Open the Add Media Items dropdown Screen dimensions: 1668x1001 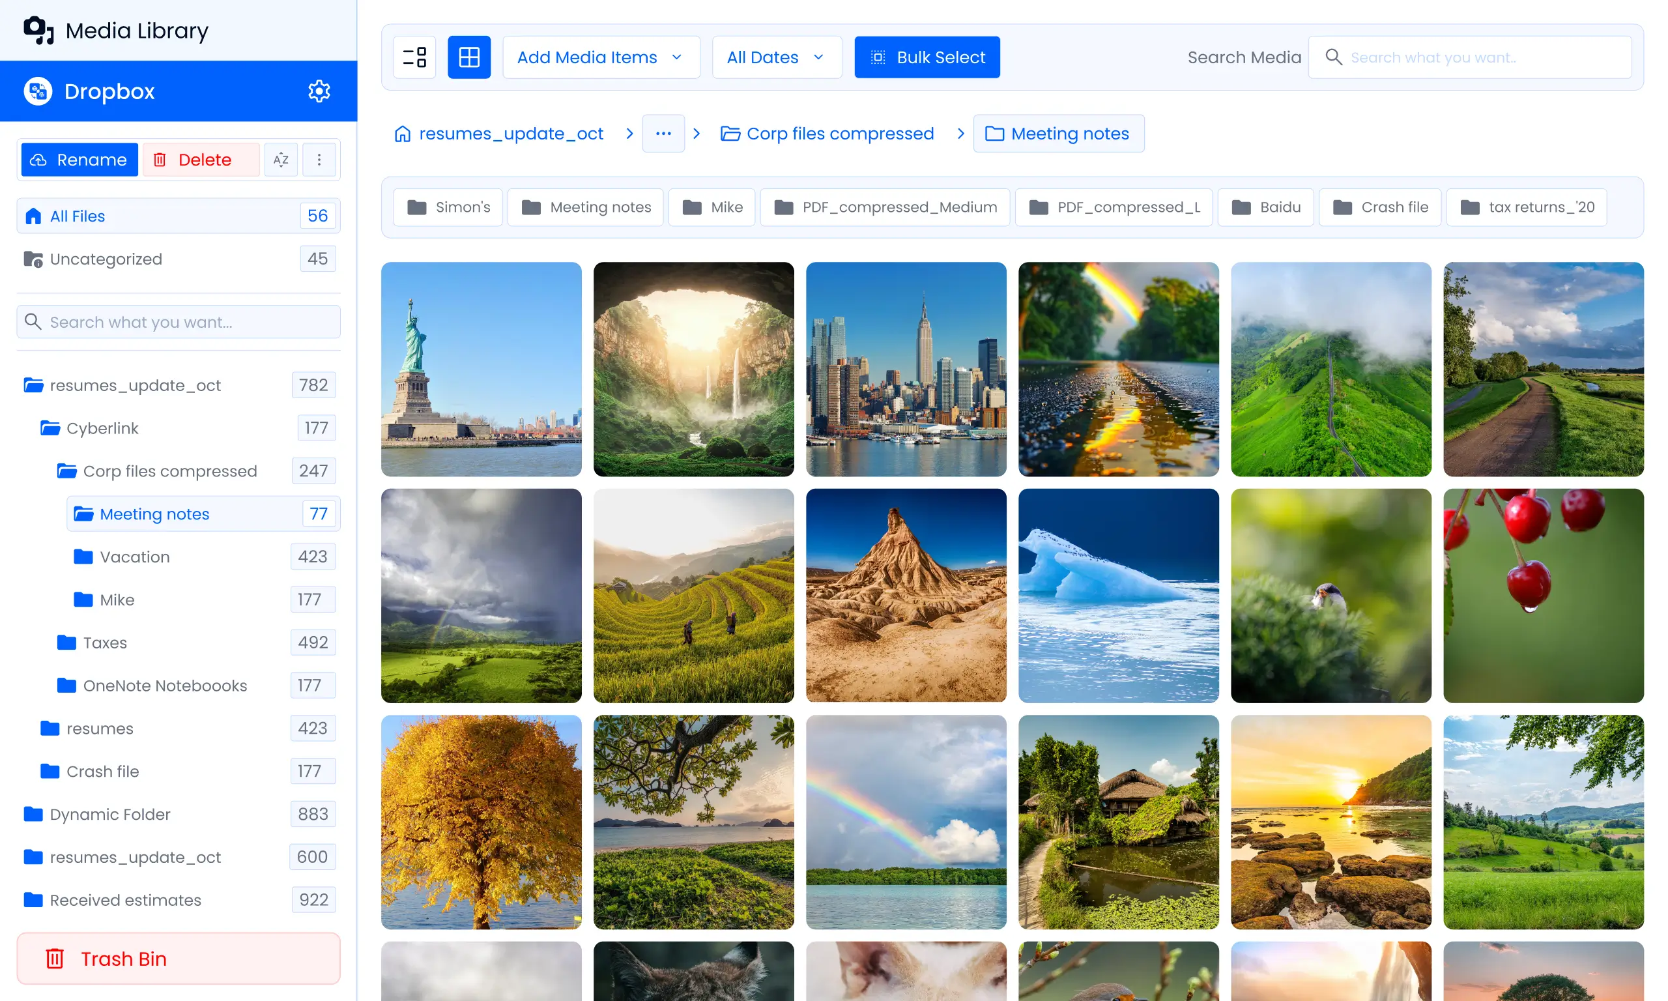click(601, 57)
